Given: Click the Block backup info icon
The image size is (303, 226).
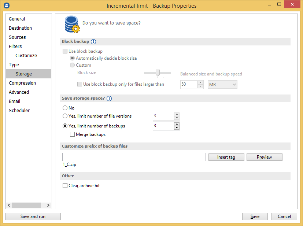Looking at the screenshot, I should tap(93, 42).
